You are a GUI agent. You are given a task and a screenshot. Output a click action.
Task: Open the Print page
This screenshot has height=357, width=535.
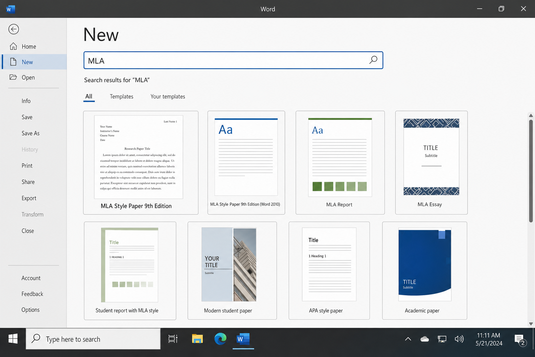pos(27,166)
